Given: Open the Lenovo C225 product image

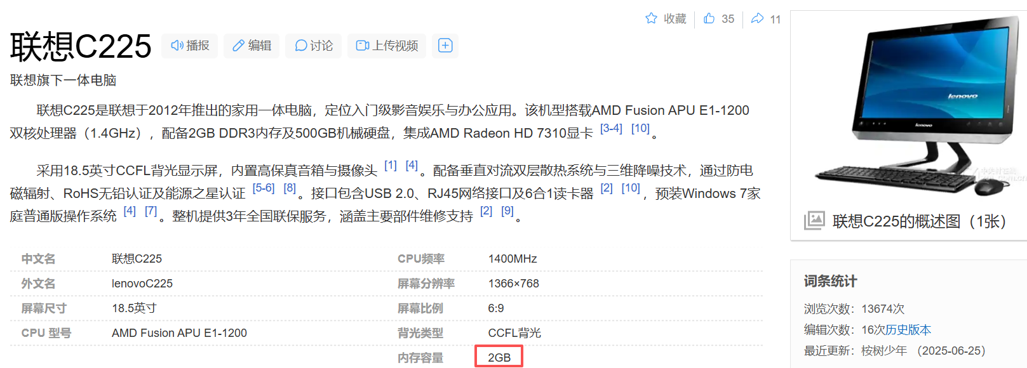Looking at the screenshot, I should click(913, 106).
